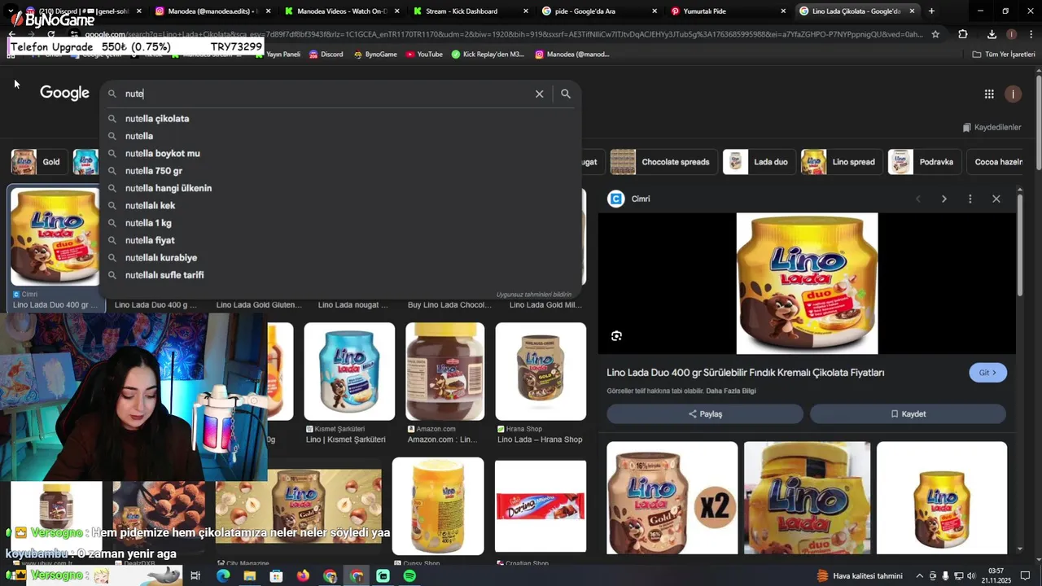The image size is (1042, 586).
Task: Switch to the Manodea Instagram tab
Action: pyautogui.click(x=211, y=11)
